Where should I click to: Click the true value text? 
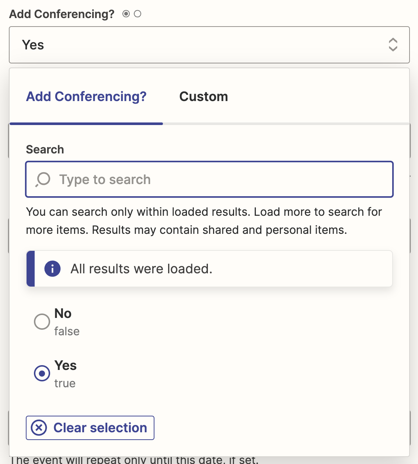65,383
